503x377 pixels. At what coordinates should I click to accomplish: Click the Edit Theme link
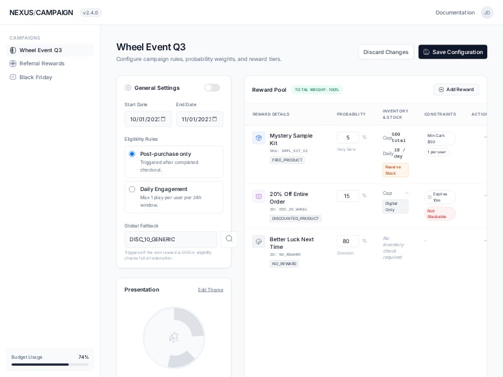point(211,290)
